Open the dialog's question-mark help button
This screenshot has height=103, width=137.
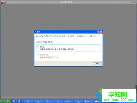(98, 32)
